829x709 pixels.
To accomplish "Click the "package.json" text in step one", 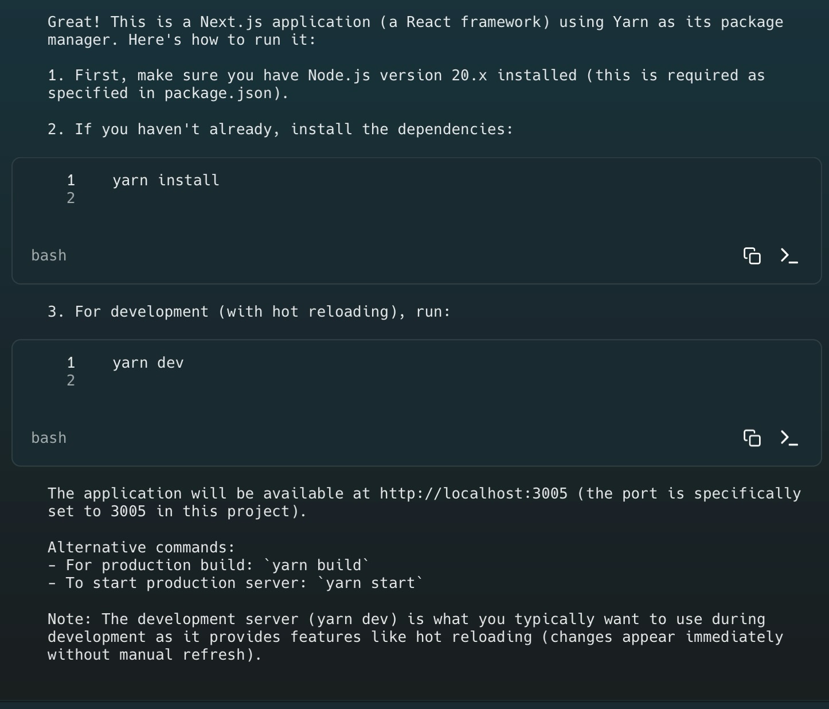I will 218,94.
